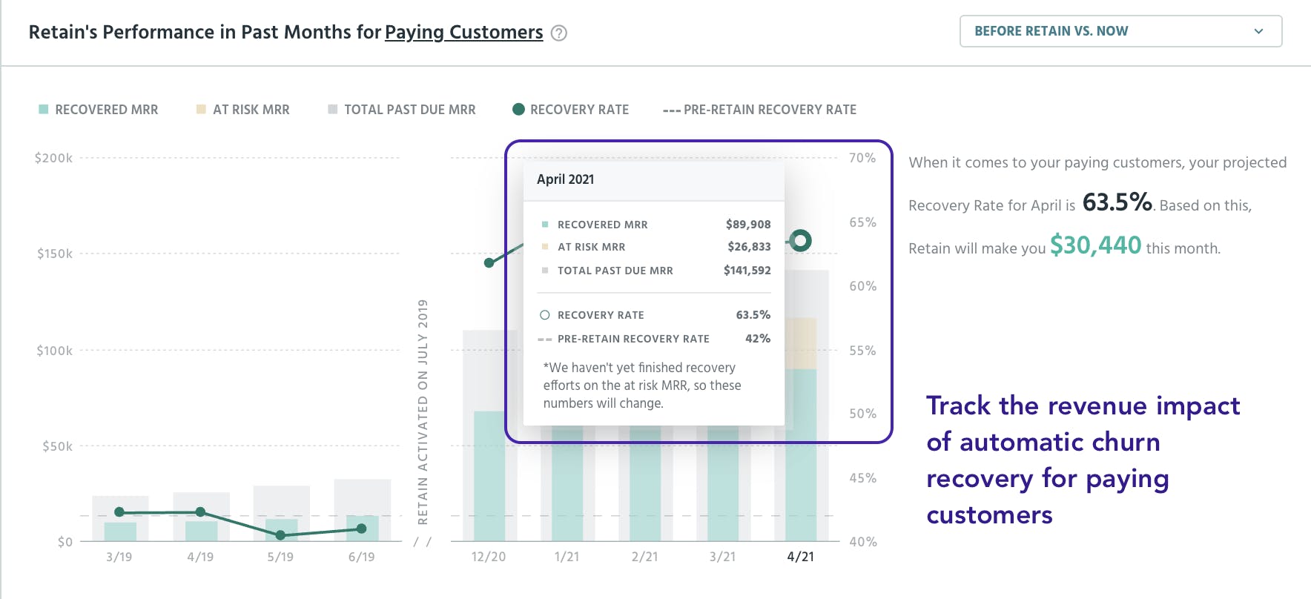Toggle the Pre-Retain Recovery Rate legend
The image size is (1311, 599).
tap(760, 110)
